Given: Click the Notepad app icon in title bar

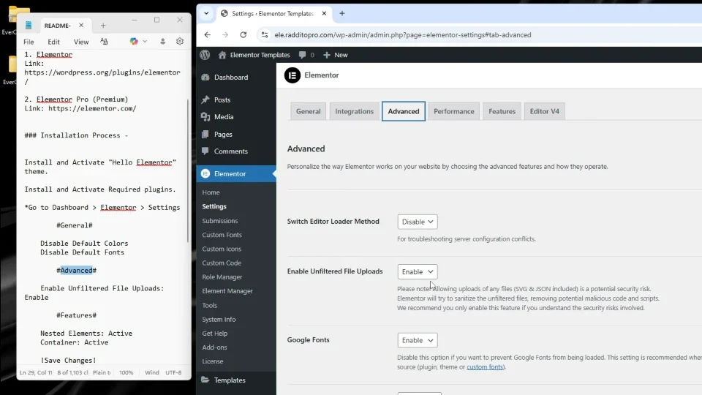Looking at the screenshot, I should pos(29,26).
